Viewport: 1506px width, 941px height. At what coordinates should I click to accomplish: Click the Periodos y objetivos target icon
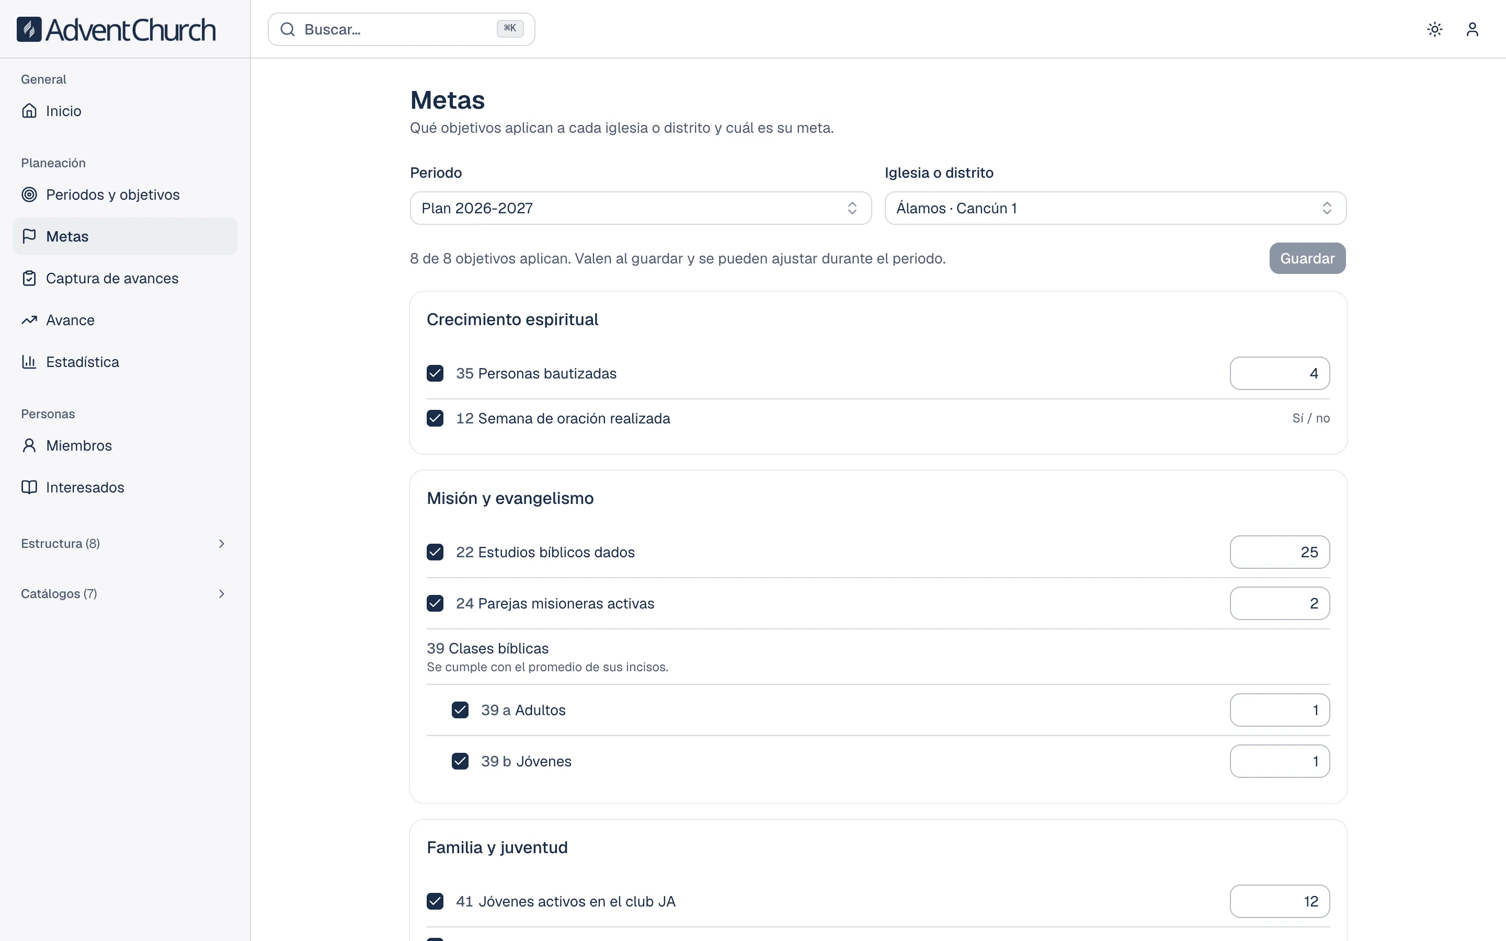point(29,194)
